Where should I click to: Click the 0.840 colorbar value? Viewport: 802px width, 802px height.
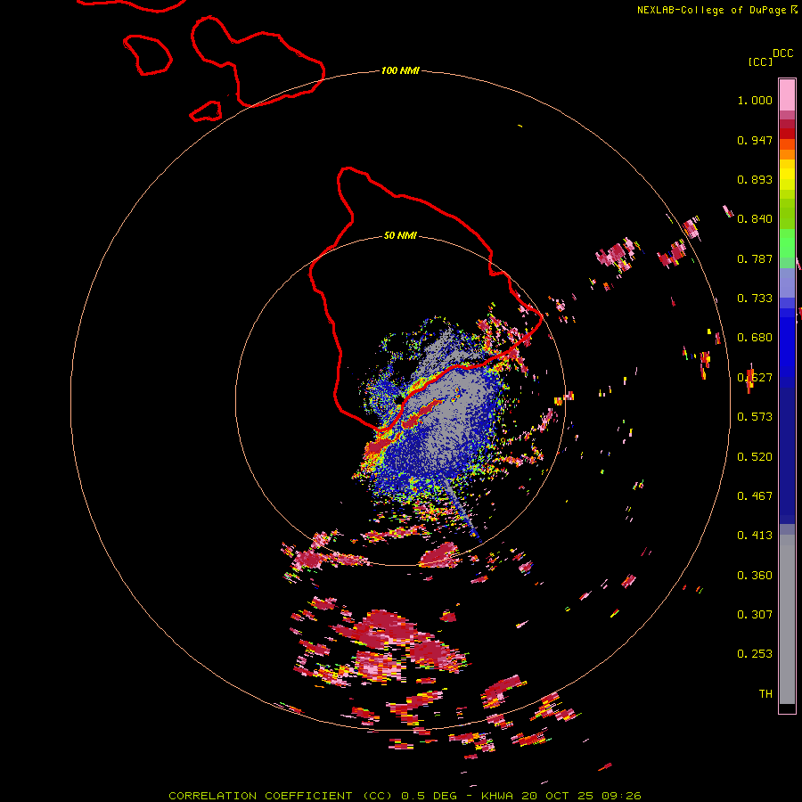(x=755, y=219)
